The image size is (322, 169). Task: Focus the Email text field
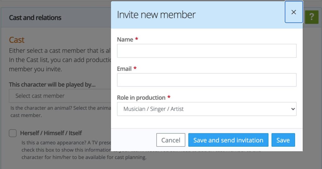click(x=207, y=80)
